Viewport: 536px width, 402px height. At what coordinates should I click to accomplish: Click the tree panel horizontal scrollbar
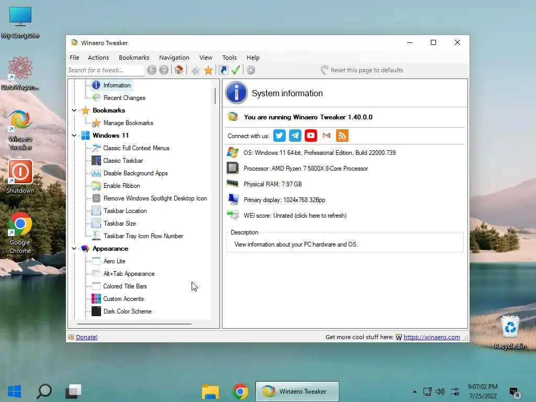(134, 323)
